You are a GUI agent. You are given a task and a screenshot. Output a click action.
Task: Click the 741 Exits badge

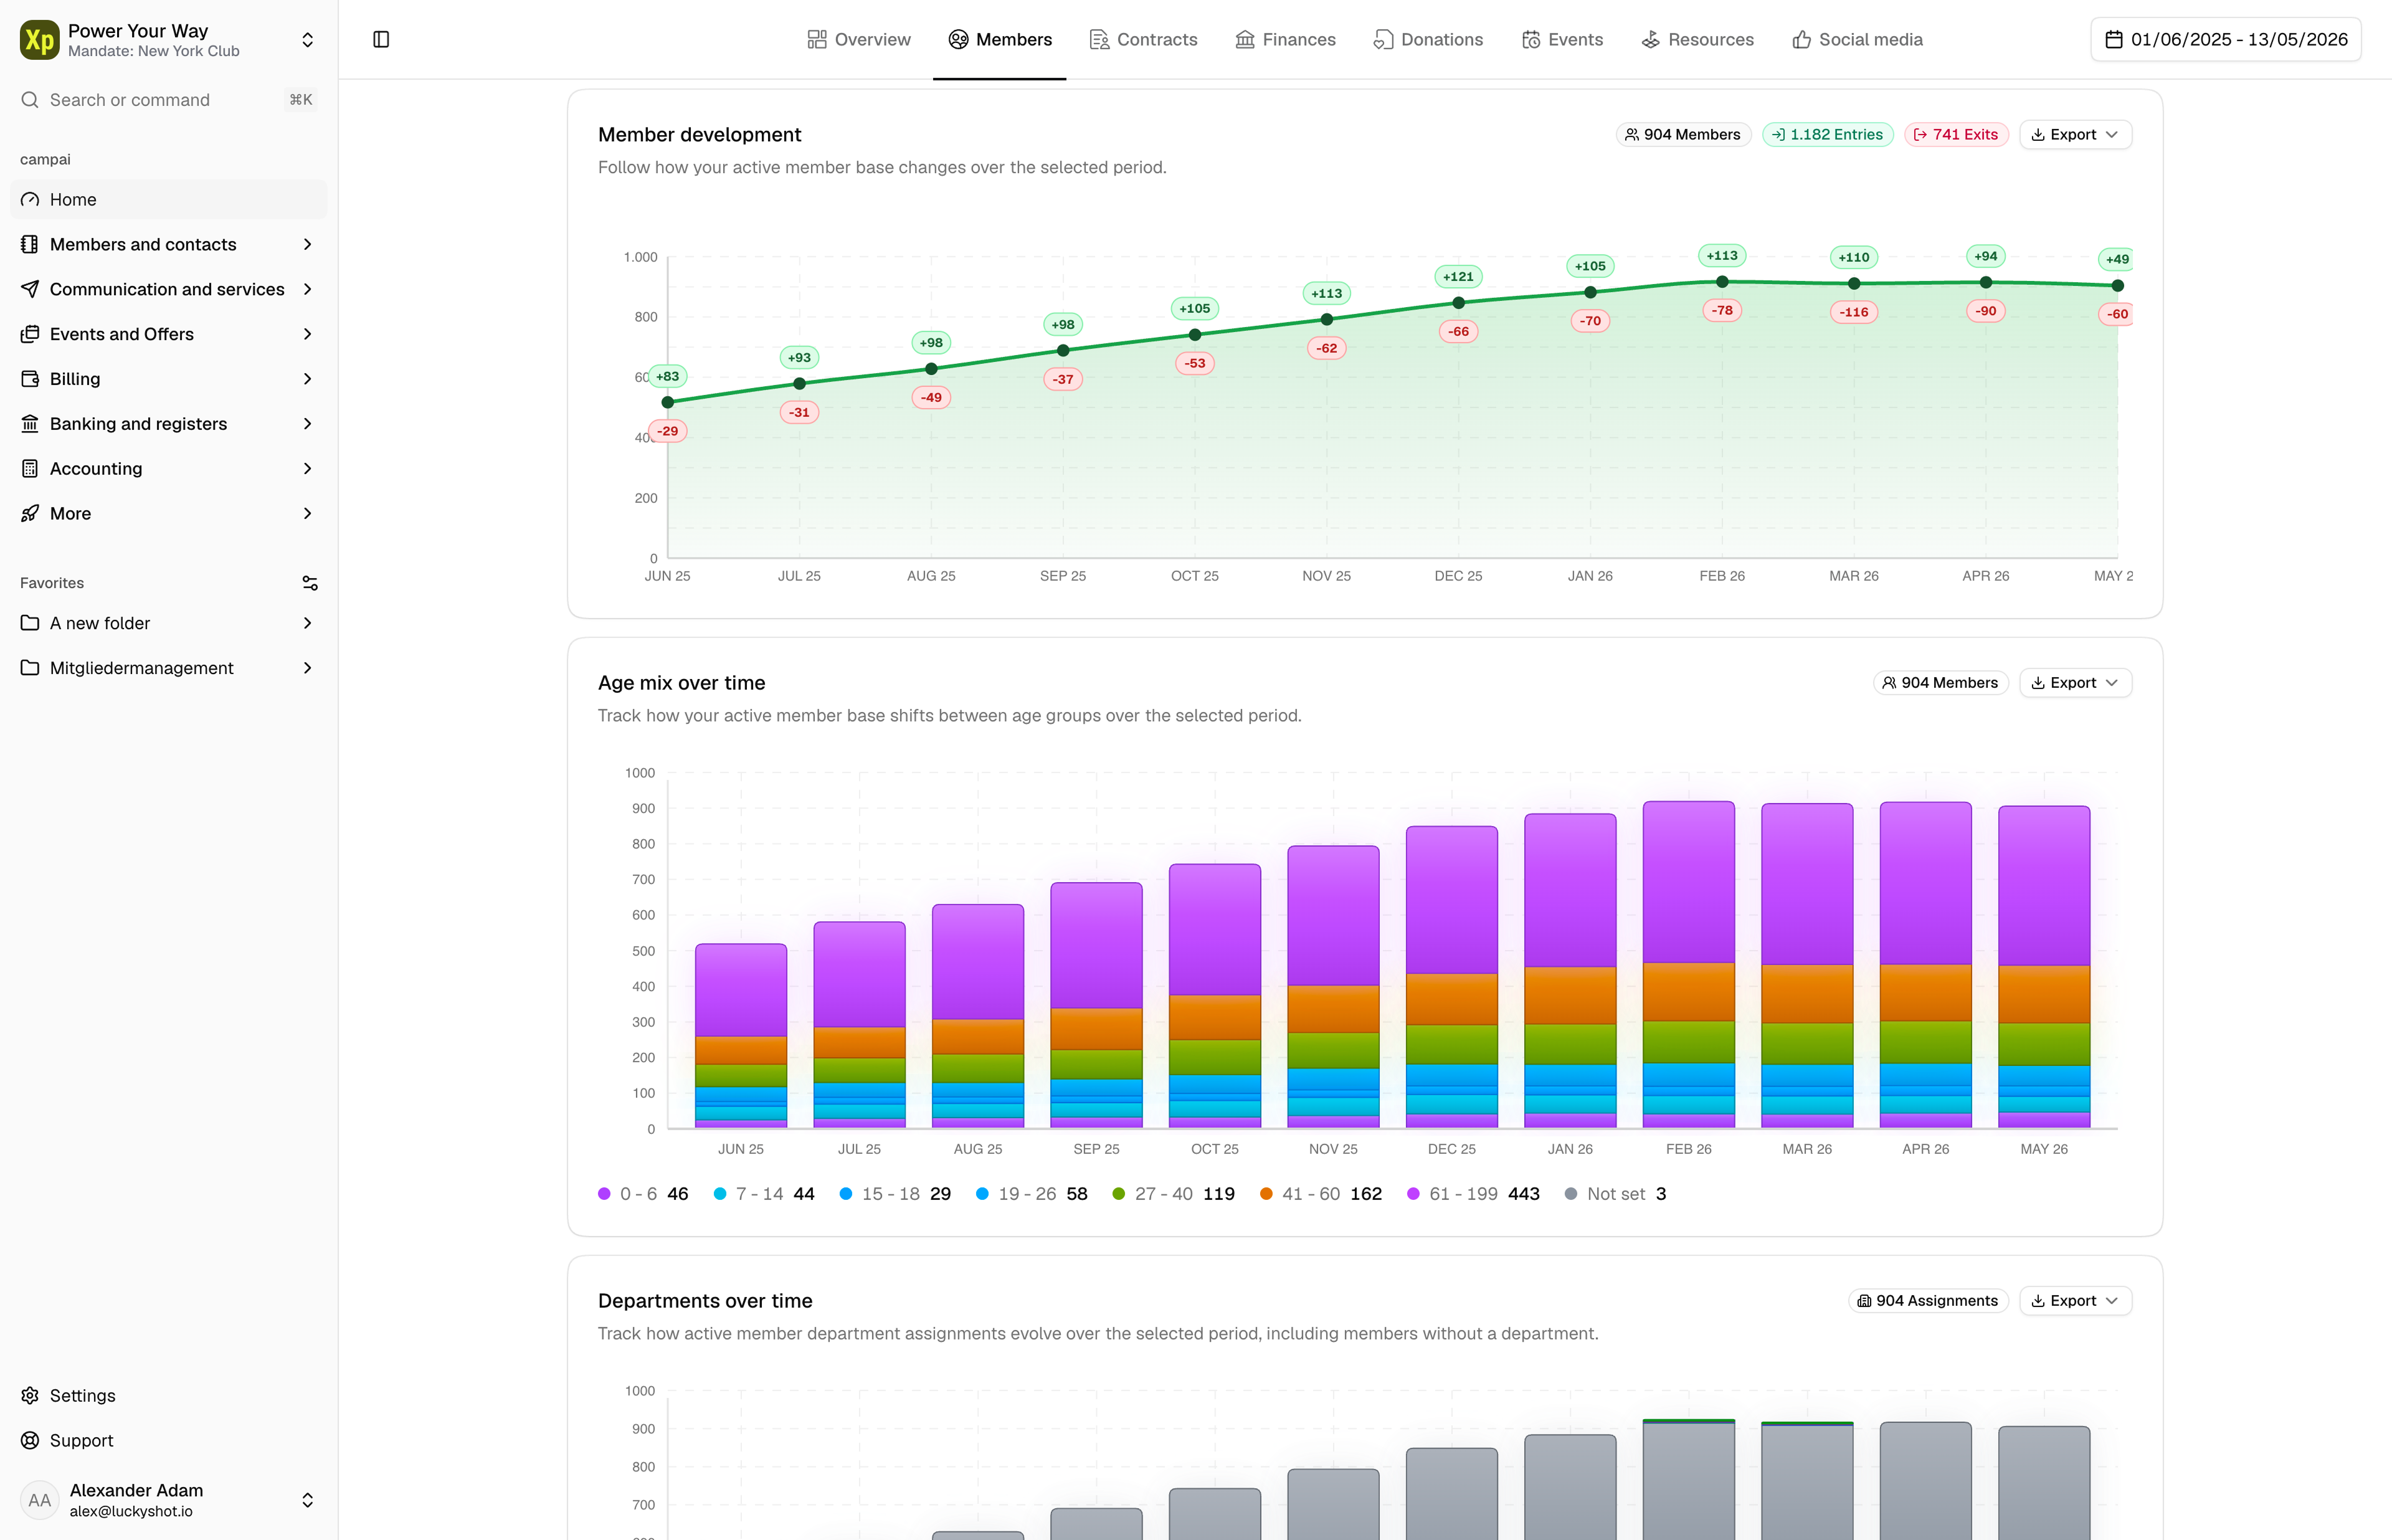[1956, 135]
